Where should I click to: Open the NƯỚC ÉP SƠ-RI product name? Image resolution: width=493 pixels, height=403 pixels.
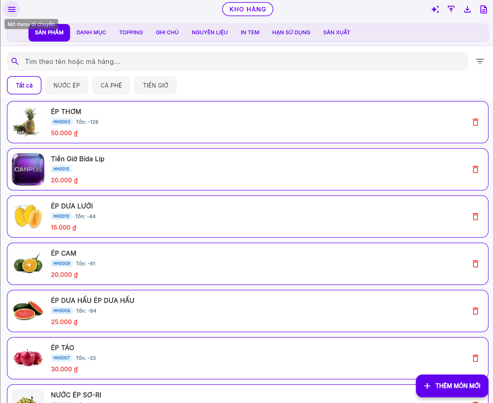point(76,395)
